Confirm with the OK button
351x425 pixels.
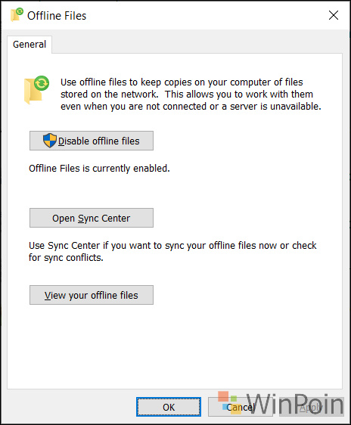click(169, 407)
